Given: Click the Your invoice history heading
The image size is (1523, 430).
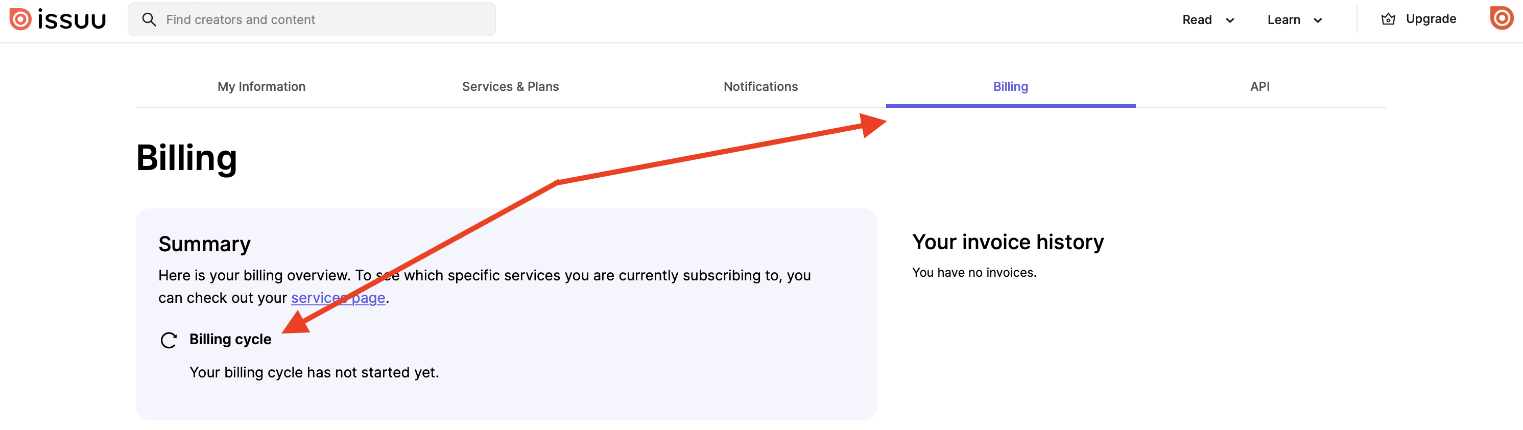Looking at the screenshot, I should pos(1008,242).
